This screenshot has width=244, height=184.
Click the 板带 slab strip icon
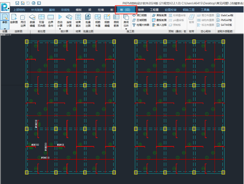click(x=192, y=19)
